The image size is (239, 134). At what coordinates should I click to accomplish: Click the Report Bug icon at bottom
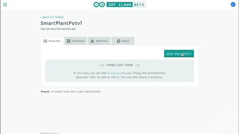[42, 133]
